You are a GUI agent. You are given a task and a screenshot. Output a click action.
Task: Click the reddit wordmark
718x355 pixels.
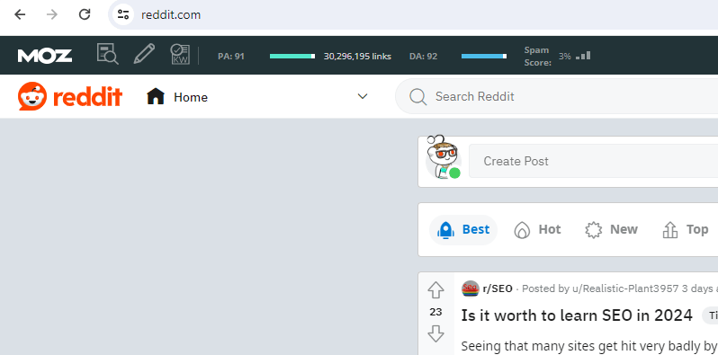tap(87, 96)
